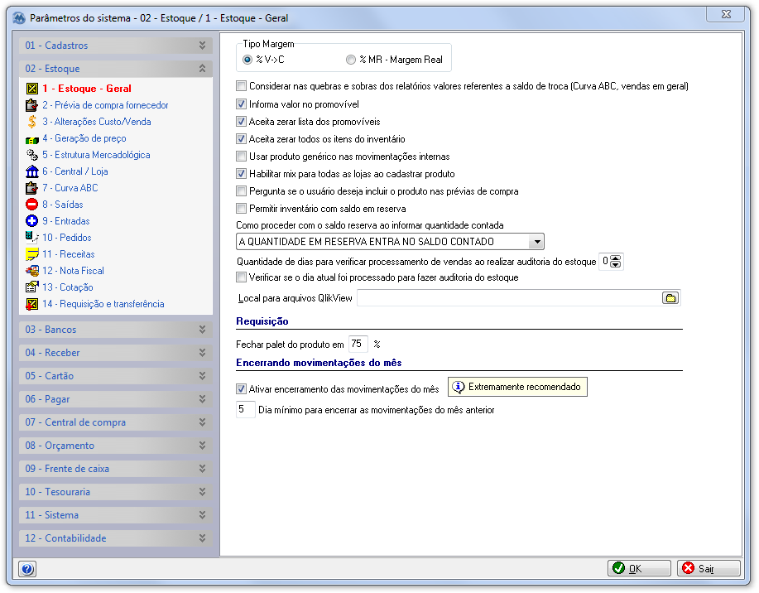Expand the 09 - Frente de caixa section

pyautogui.click(x=116, y=469)
